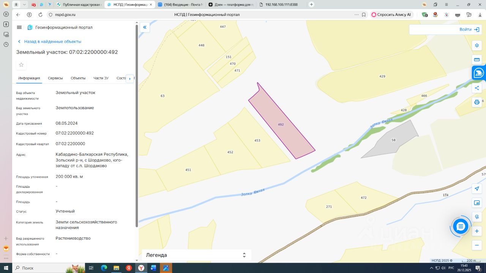Click the cadastral number value 07:02:2200000:492
Viewport: 486px width, 273px height.
tap(75, 133)
